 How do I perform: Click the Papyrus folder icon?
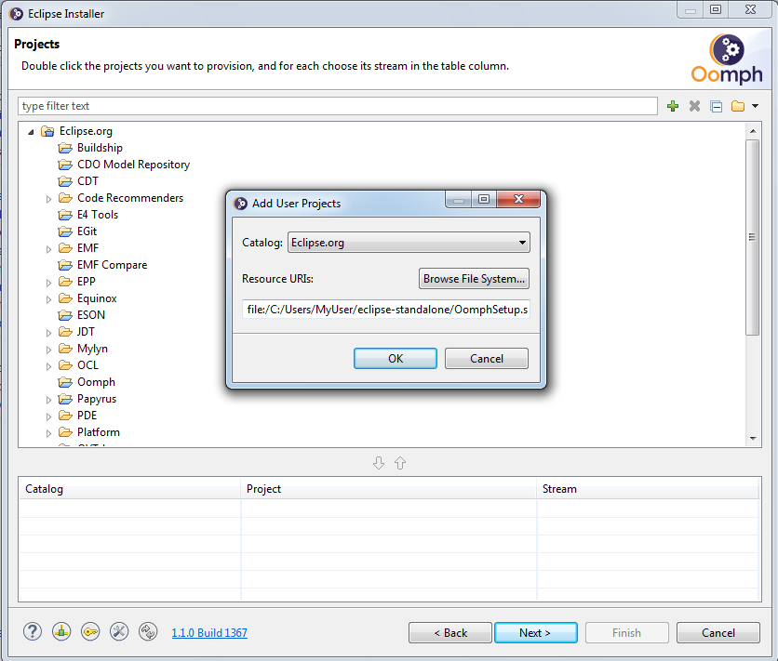click(x=65, y=399)
